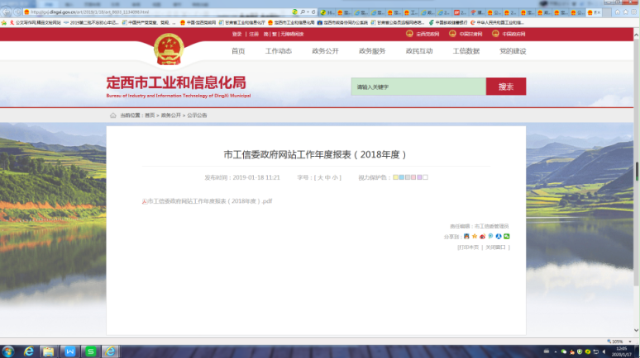Set font size to 小 (small)
Viewport: 640px width, 358px height.
click(336, 177)
